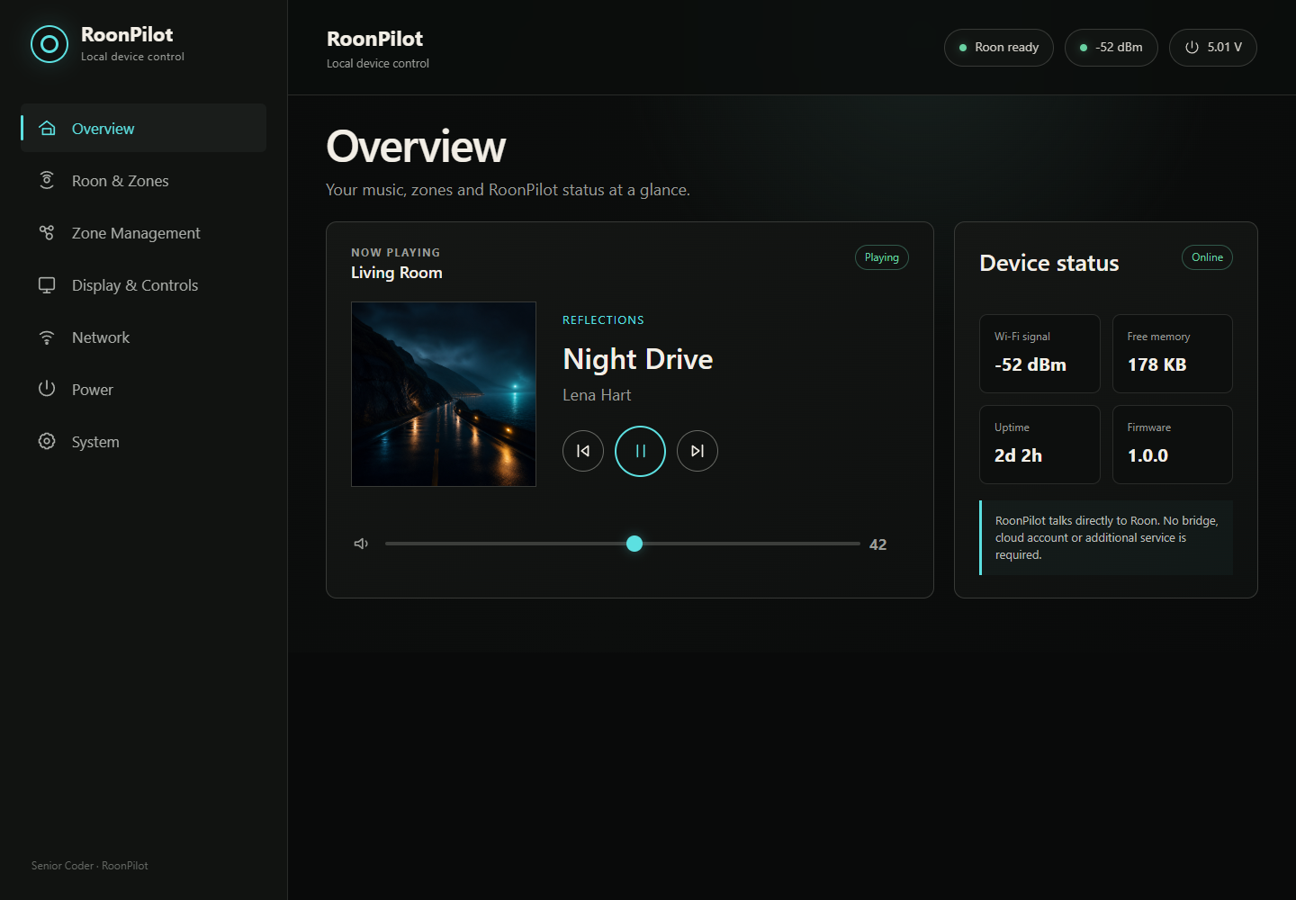Select Network in the sidebar
The width and height of the screenshot is (1296, 900).
144,337
